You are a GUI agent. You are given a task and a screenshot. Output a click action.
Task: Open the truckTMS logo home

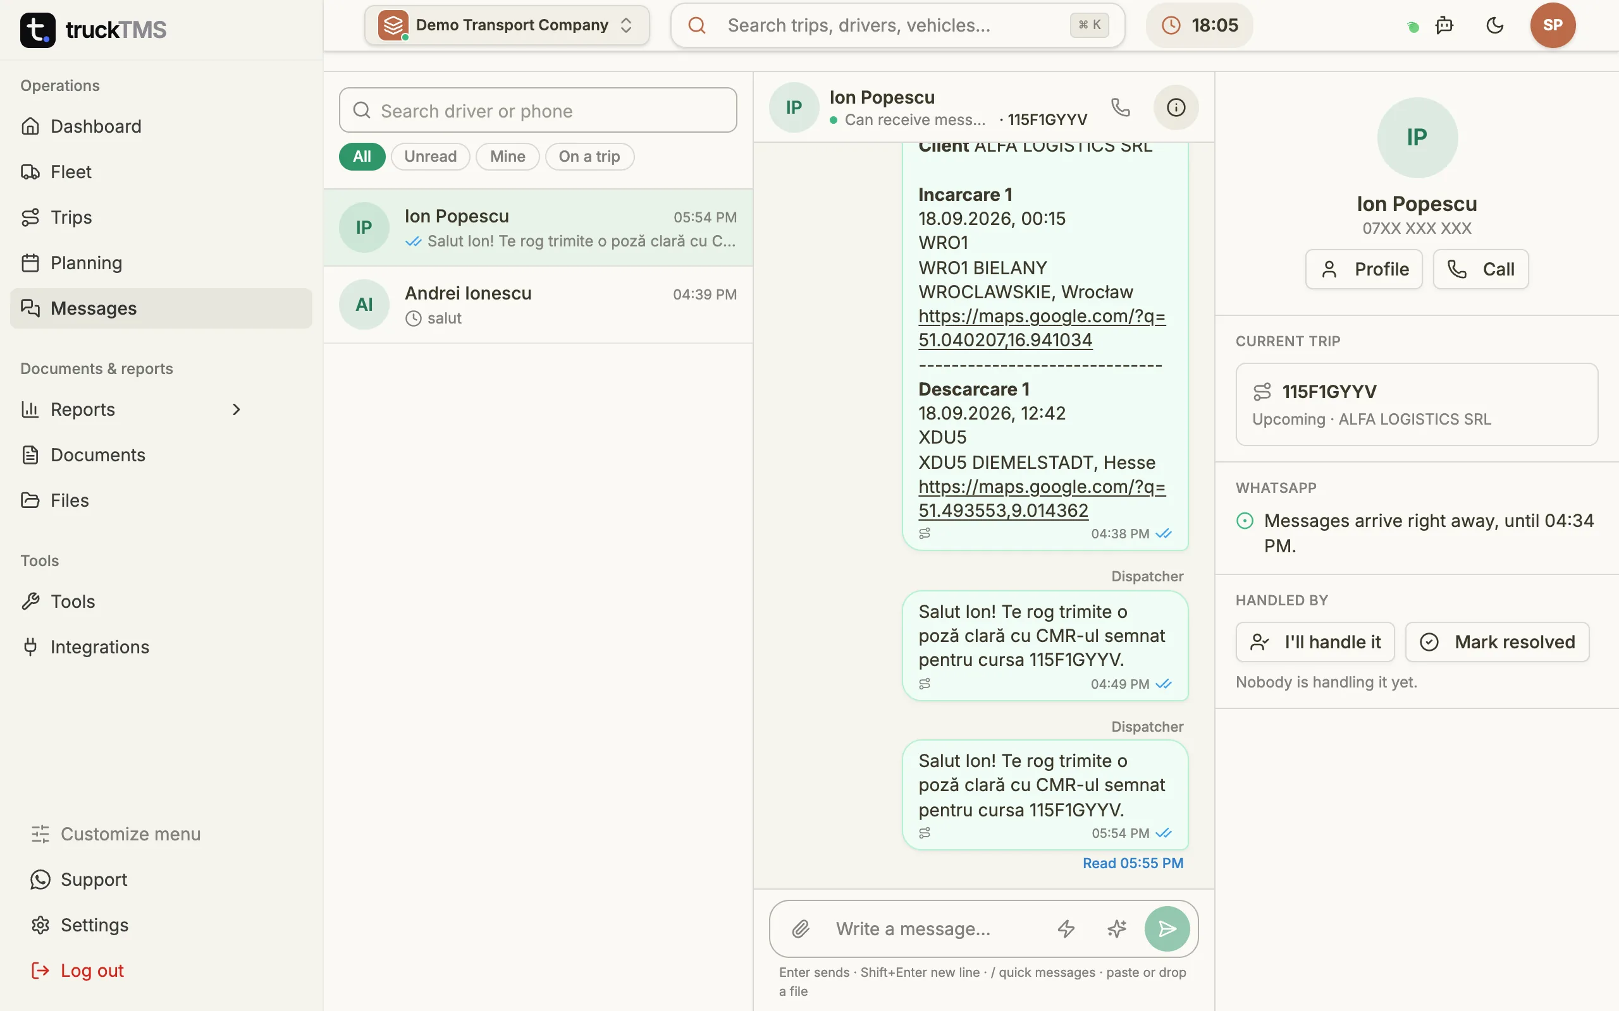click(93, 30)
